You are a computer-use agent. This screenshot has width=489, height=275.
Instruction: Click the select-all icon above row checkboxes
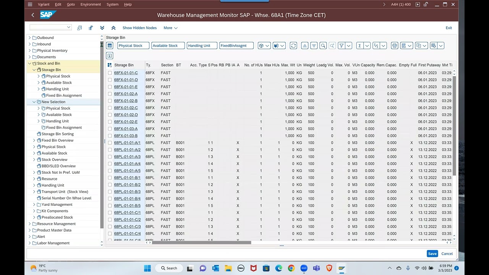pos(110,65)
